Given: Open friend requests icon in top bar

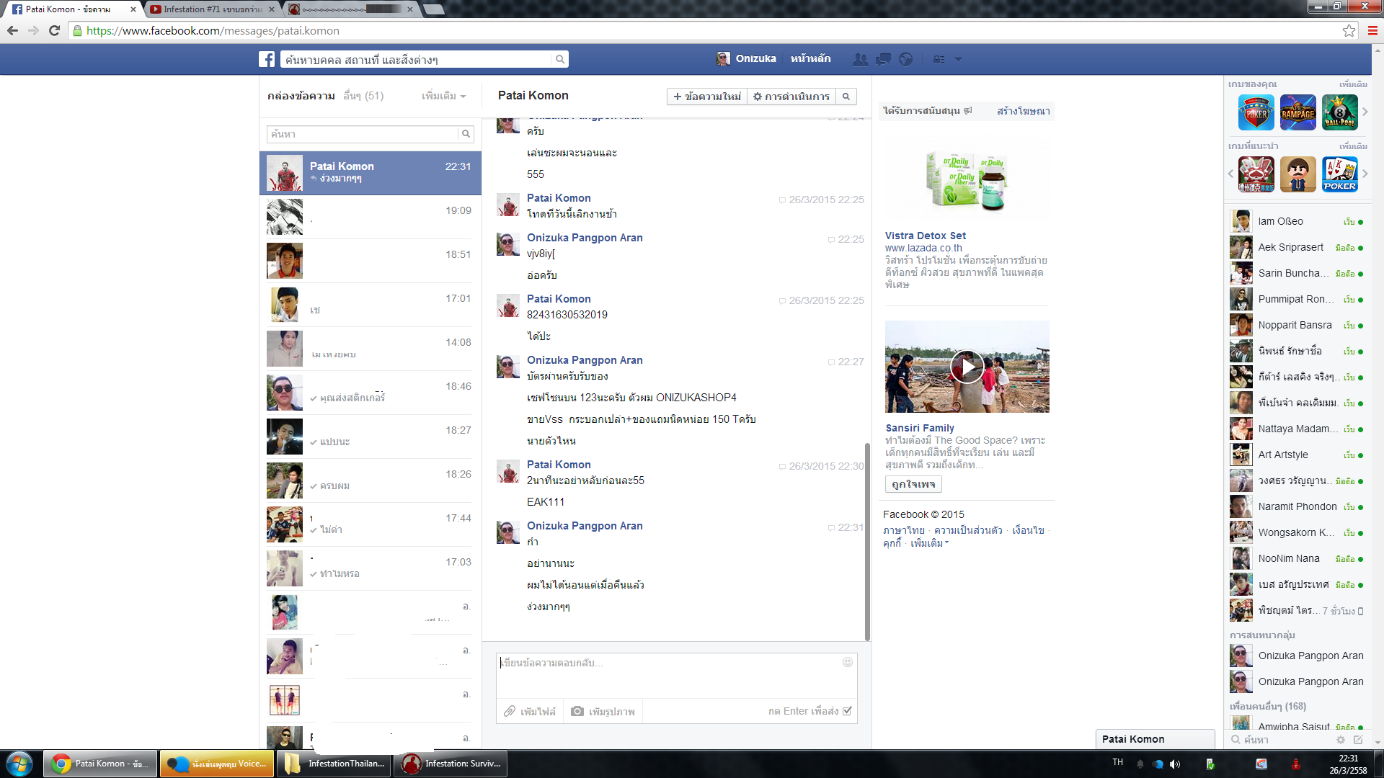Looking at the screenshot, I should [860, 59].
